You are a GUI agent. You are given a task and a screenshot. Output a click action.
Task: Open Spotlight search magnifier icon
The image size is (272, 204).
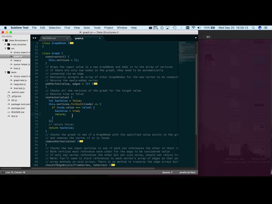point(253,28)
